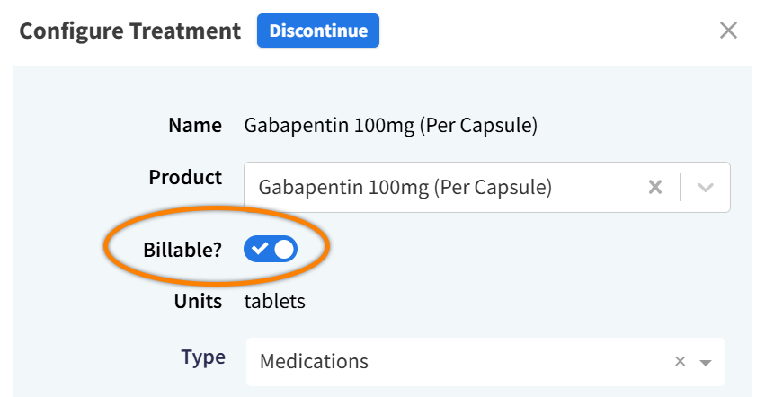Image resolution: width=765 pixels, height=397 pixels.
Task: Click the vertical divider in Product field
Action: tap(681, 188)
